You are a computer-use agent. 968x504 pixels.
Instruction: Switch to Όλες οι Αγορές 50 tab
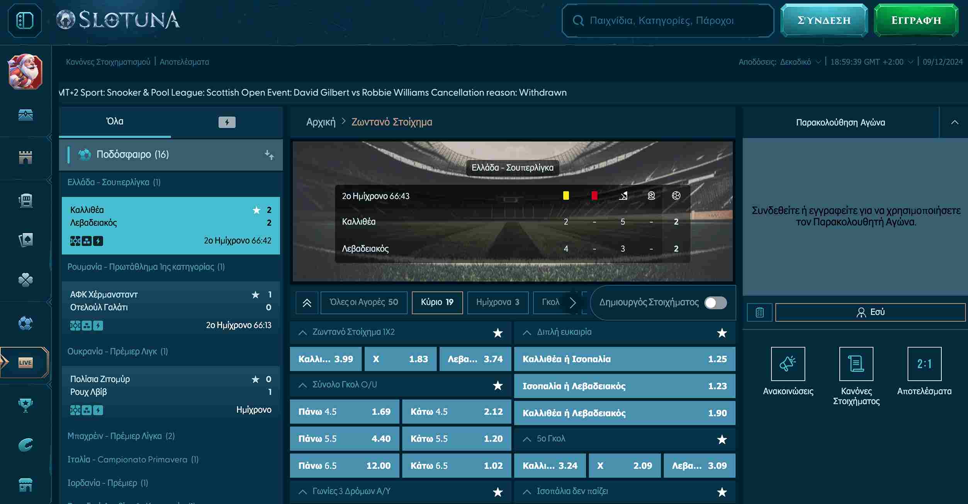[363, 302]
